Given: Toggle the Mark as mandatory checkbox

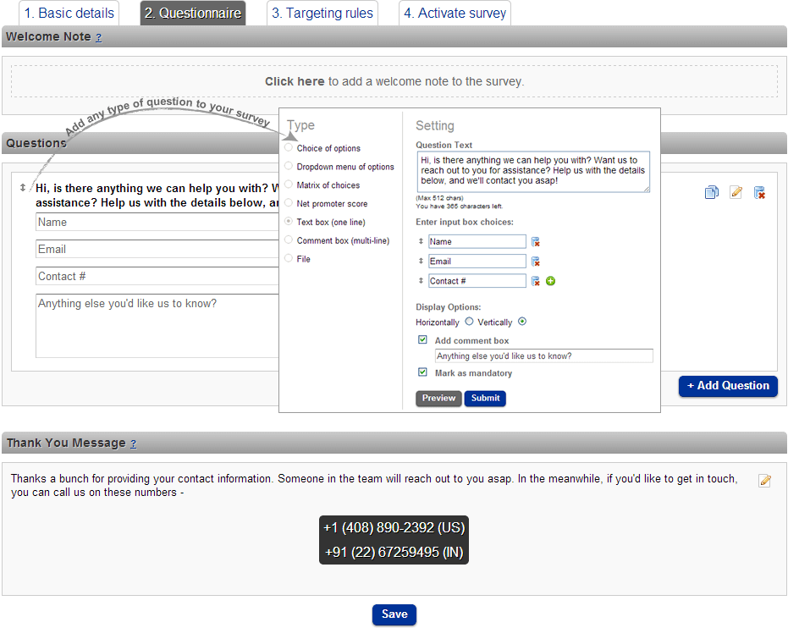Looking at the screenshot, I should 422,372.
